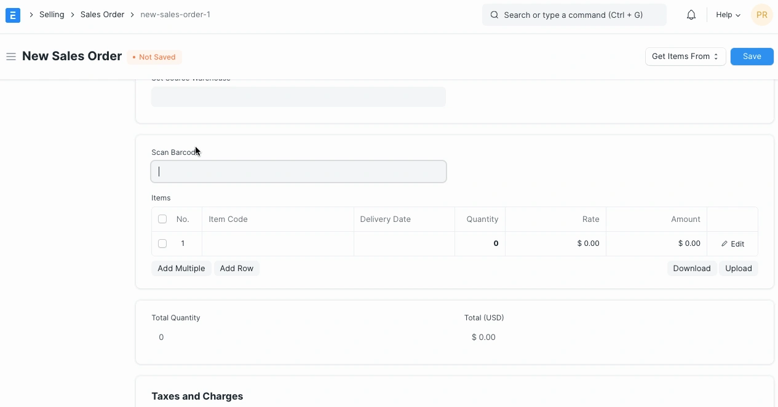Download the items table template
The height and width of the screenshot is (407, 778).
coord(691,268)
